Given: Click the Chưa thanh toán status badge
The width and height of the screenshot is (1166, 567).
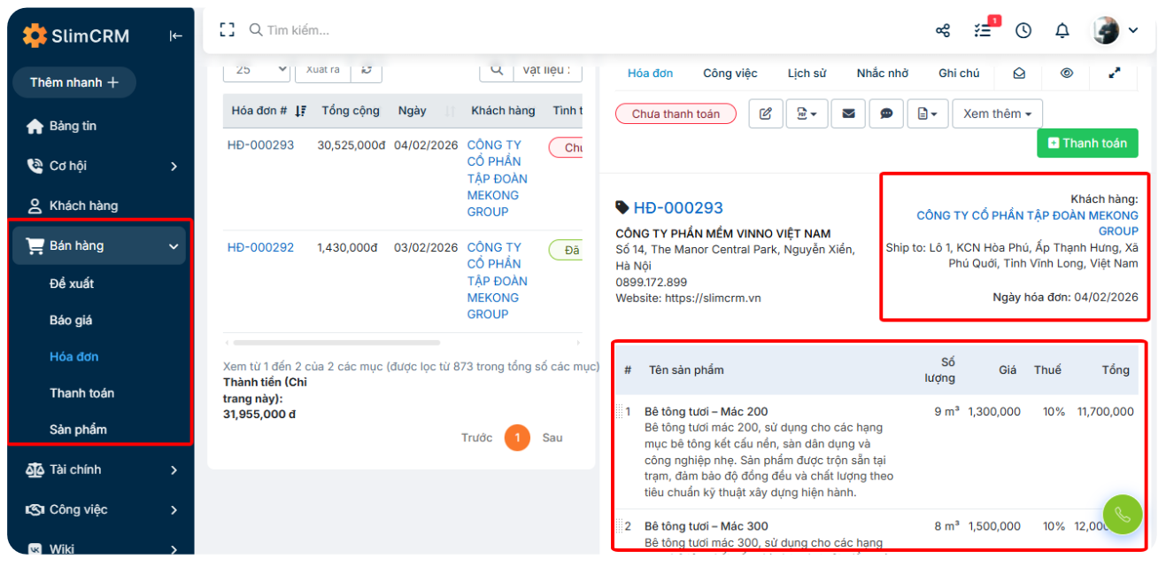Looking at the screenshot, I should pos(676,113).
